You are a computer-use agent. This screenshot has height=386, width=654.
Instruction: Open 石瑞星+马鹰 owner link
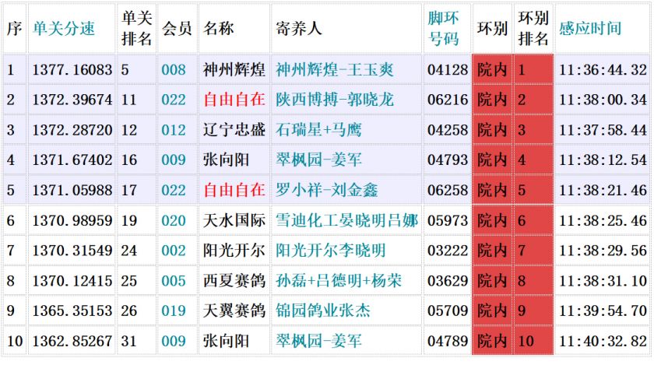click(318, 130)
